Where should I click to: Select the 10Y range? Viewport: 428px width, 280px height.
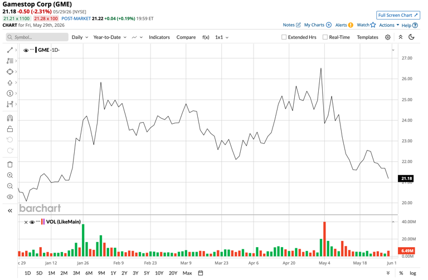click(159, 273)
